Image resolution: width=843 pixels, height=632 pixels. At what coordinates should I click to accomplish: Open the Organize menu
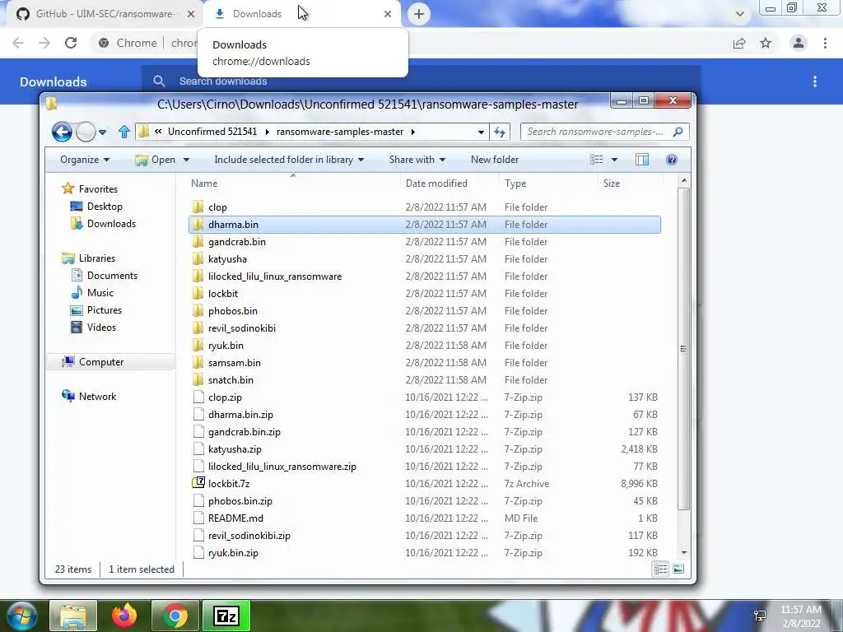pyautogui.click(x=85, y=160)
